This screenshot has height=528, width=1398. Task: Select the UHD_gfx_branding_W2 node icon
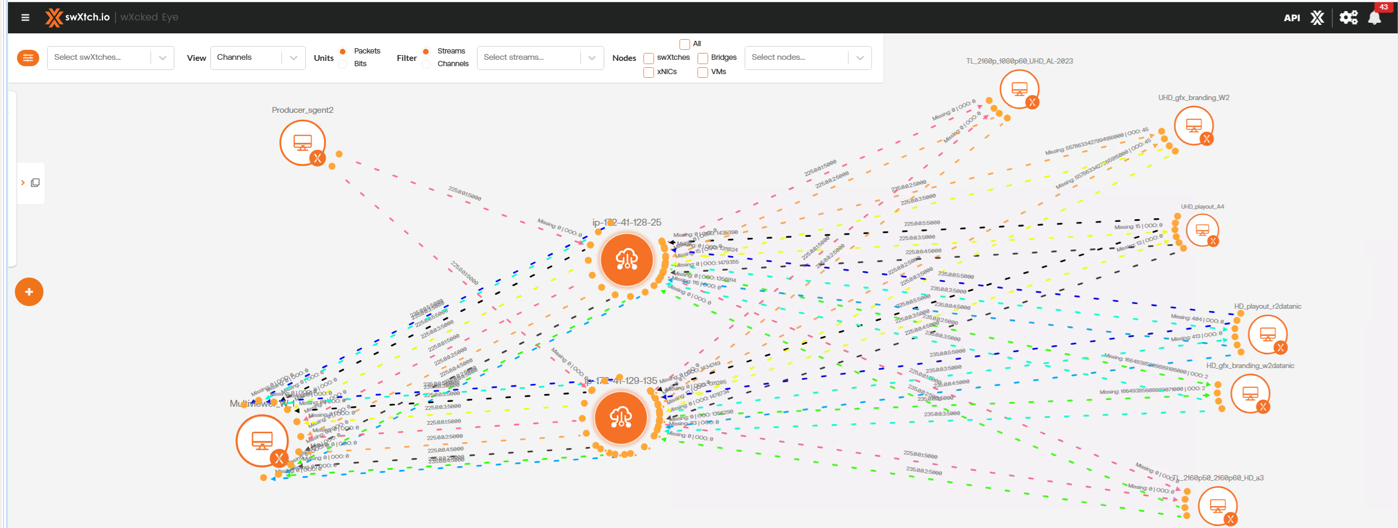coord(1193,126)
